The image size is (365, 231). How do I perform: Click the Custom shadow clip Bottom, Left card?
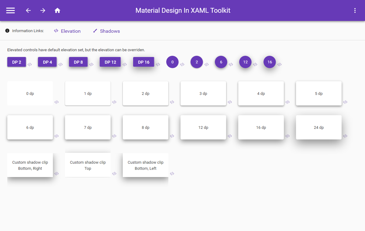tap(146, 165)
